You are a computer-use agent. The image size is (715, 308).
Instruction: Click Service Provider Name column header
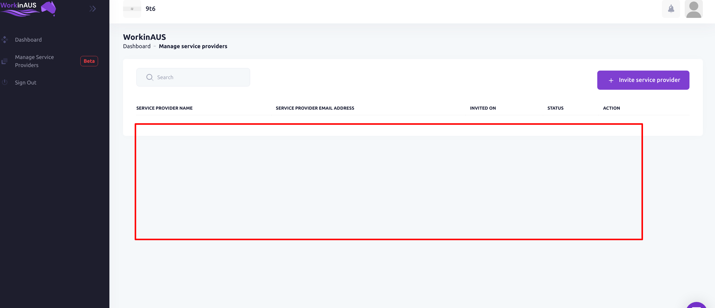164,108
